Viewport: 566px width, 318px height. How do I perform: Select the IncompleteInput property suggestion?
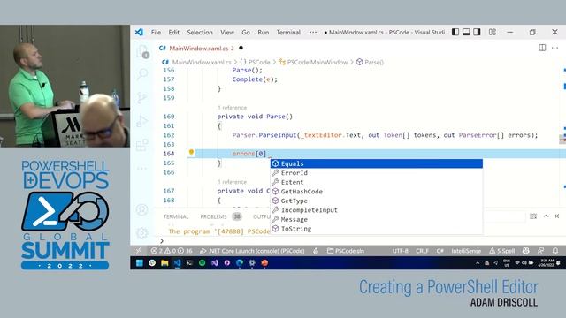[377, 210]
